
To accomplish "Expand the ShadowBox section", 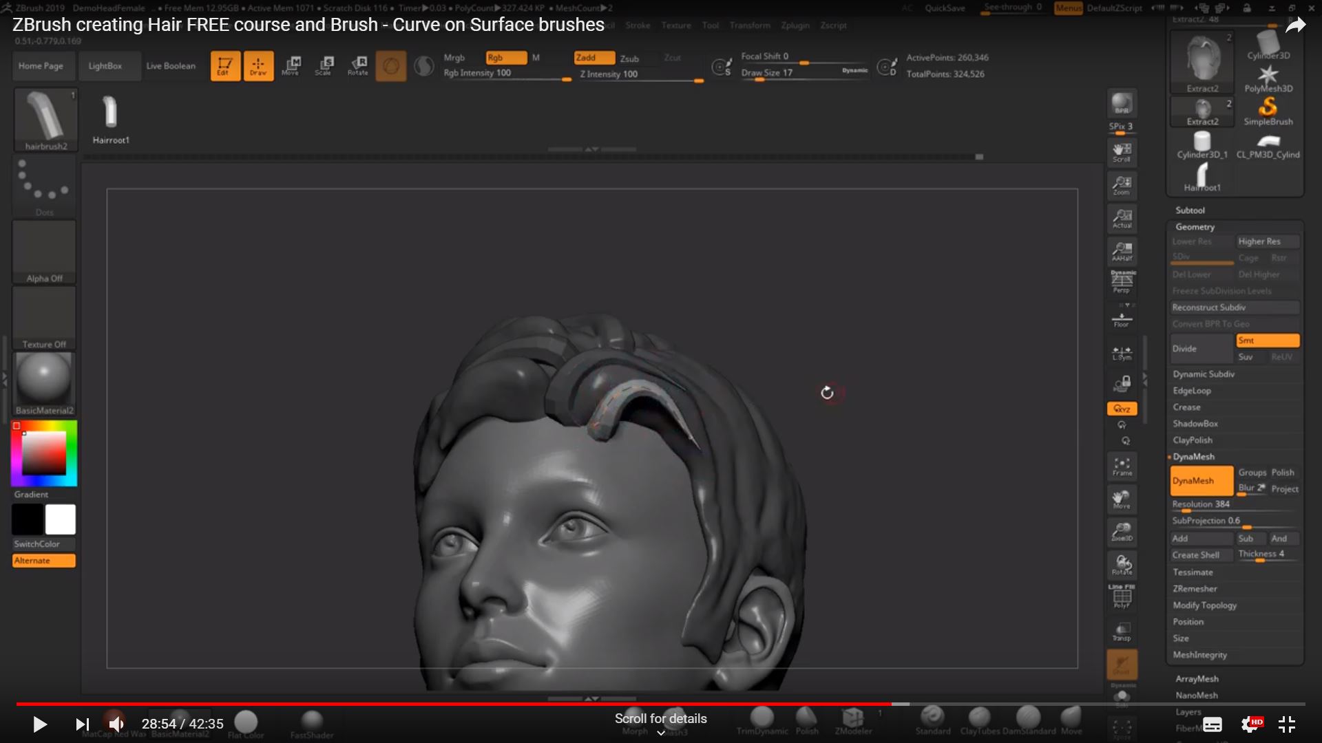I will (1195, 424).
